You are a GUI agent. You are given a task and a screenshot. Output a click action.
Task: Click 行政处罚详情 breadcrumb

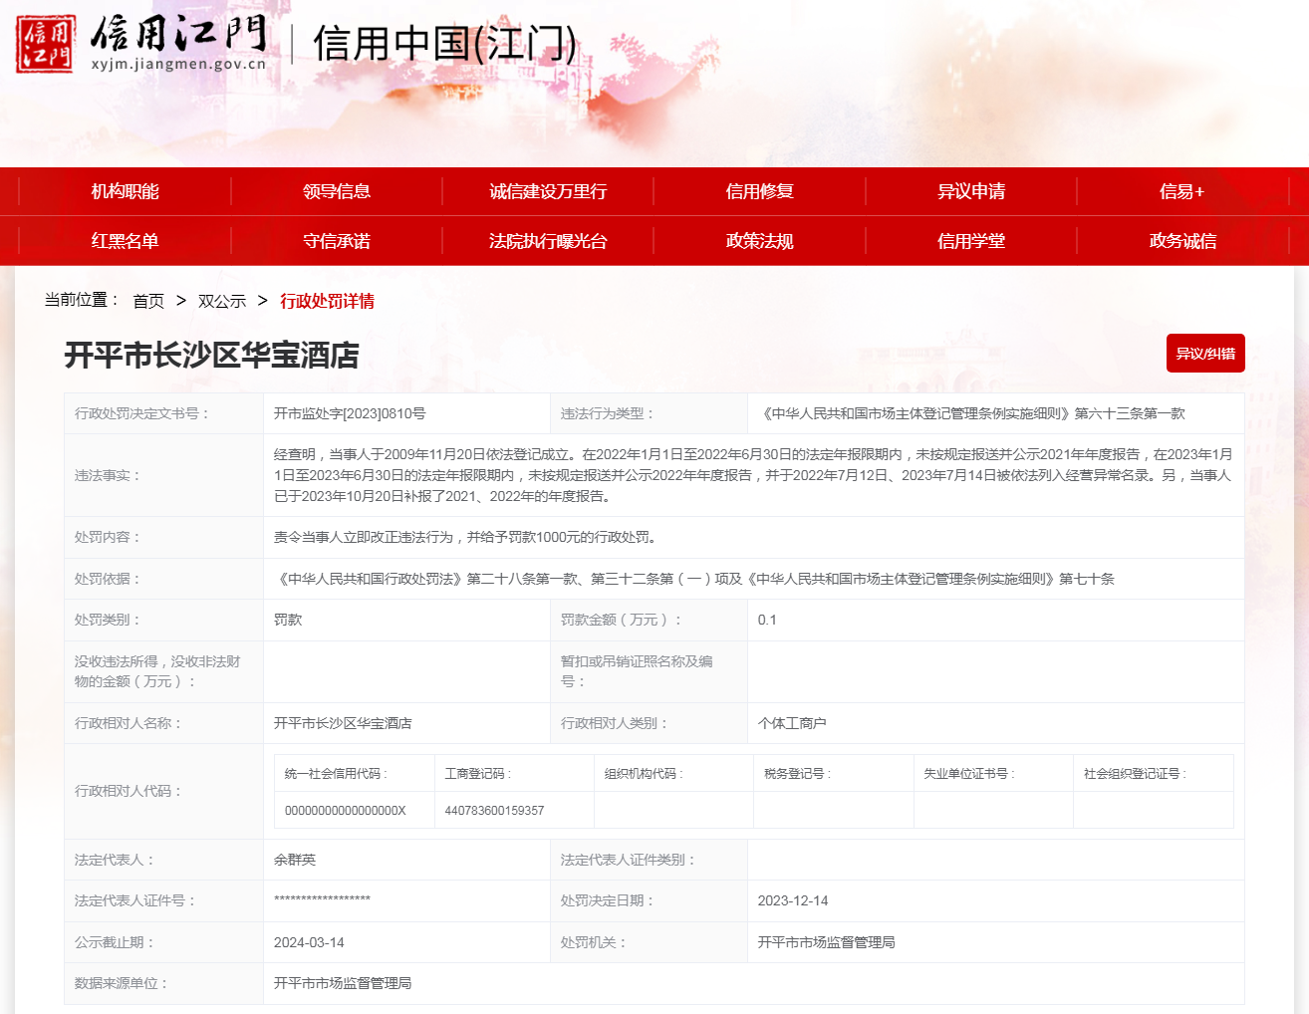(x=327, y=301)
